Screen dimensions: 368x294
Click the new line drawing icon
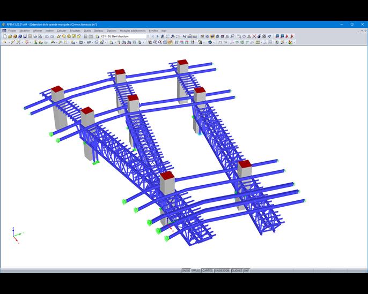pos(12,42)
